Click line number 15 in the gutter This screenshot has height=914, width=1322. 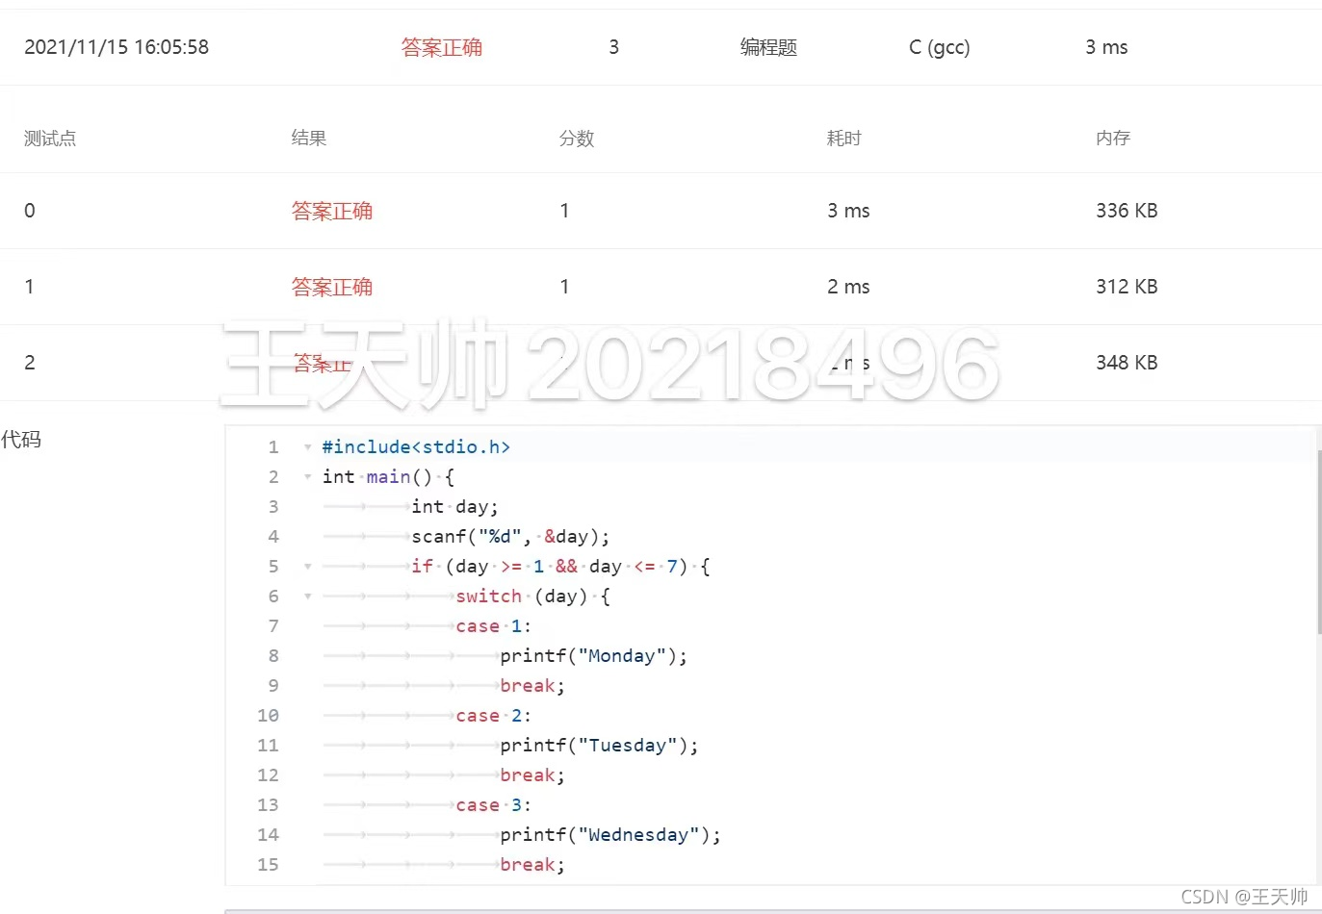pos(268,865)
